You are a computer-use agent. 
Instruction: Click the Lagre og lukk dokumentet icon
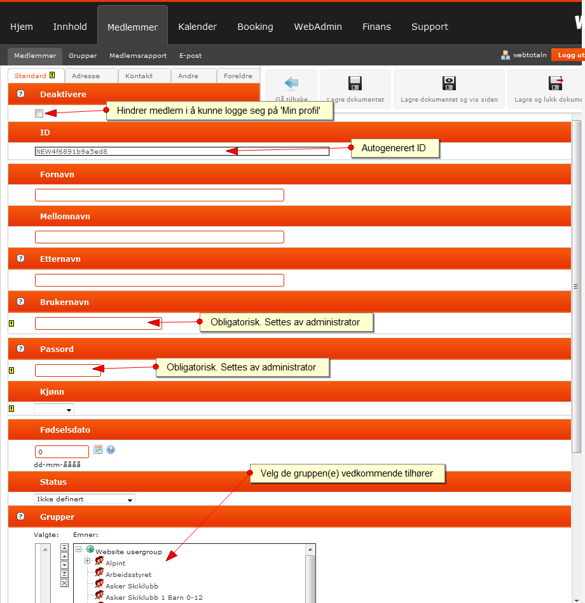point(555,83)
